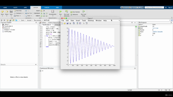
Task: Click the Advance button
Action: (x=74, y=15)
